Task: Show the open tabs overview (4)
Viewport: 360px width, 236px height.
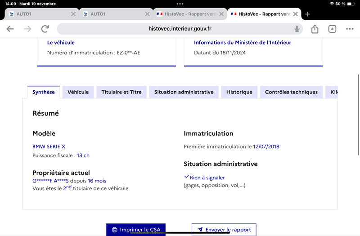Action: pyautogui.click(x=332, y=29)
